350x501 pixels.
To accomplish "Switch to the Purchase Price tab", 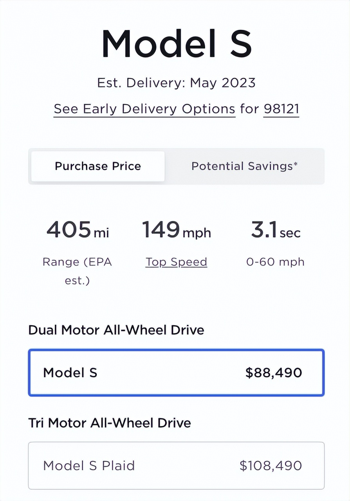I will 98,166.
